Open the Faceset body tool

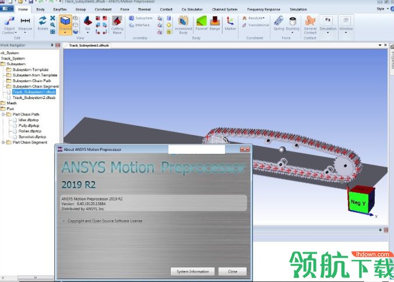click(201, 23)
